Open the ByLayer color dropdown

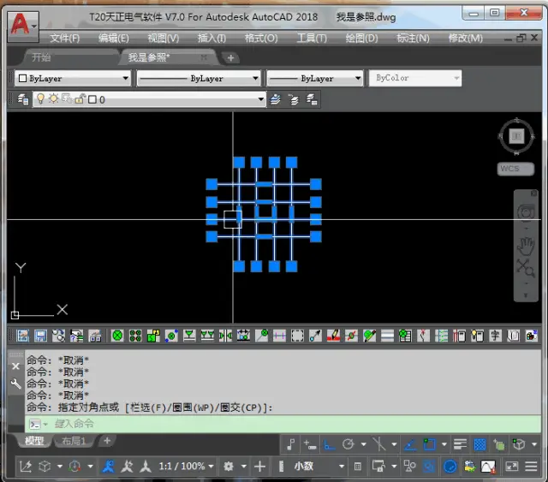(x=73, y=78)
